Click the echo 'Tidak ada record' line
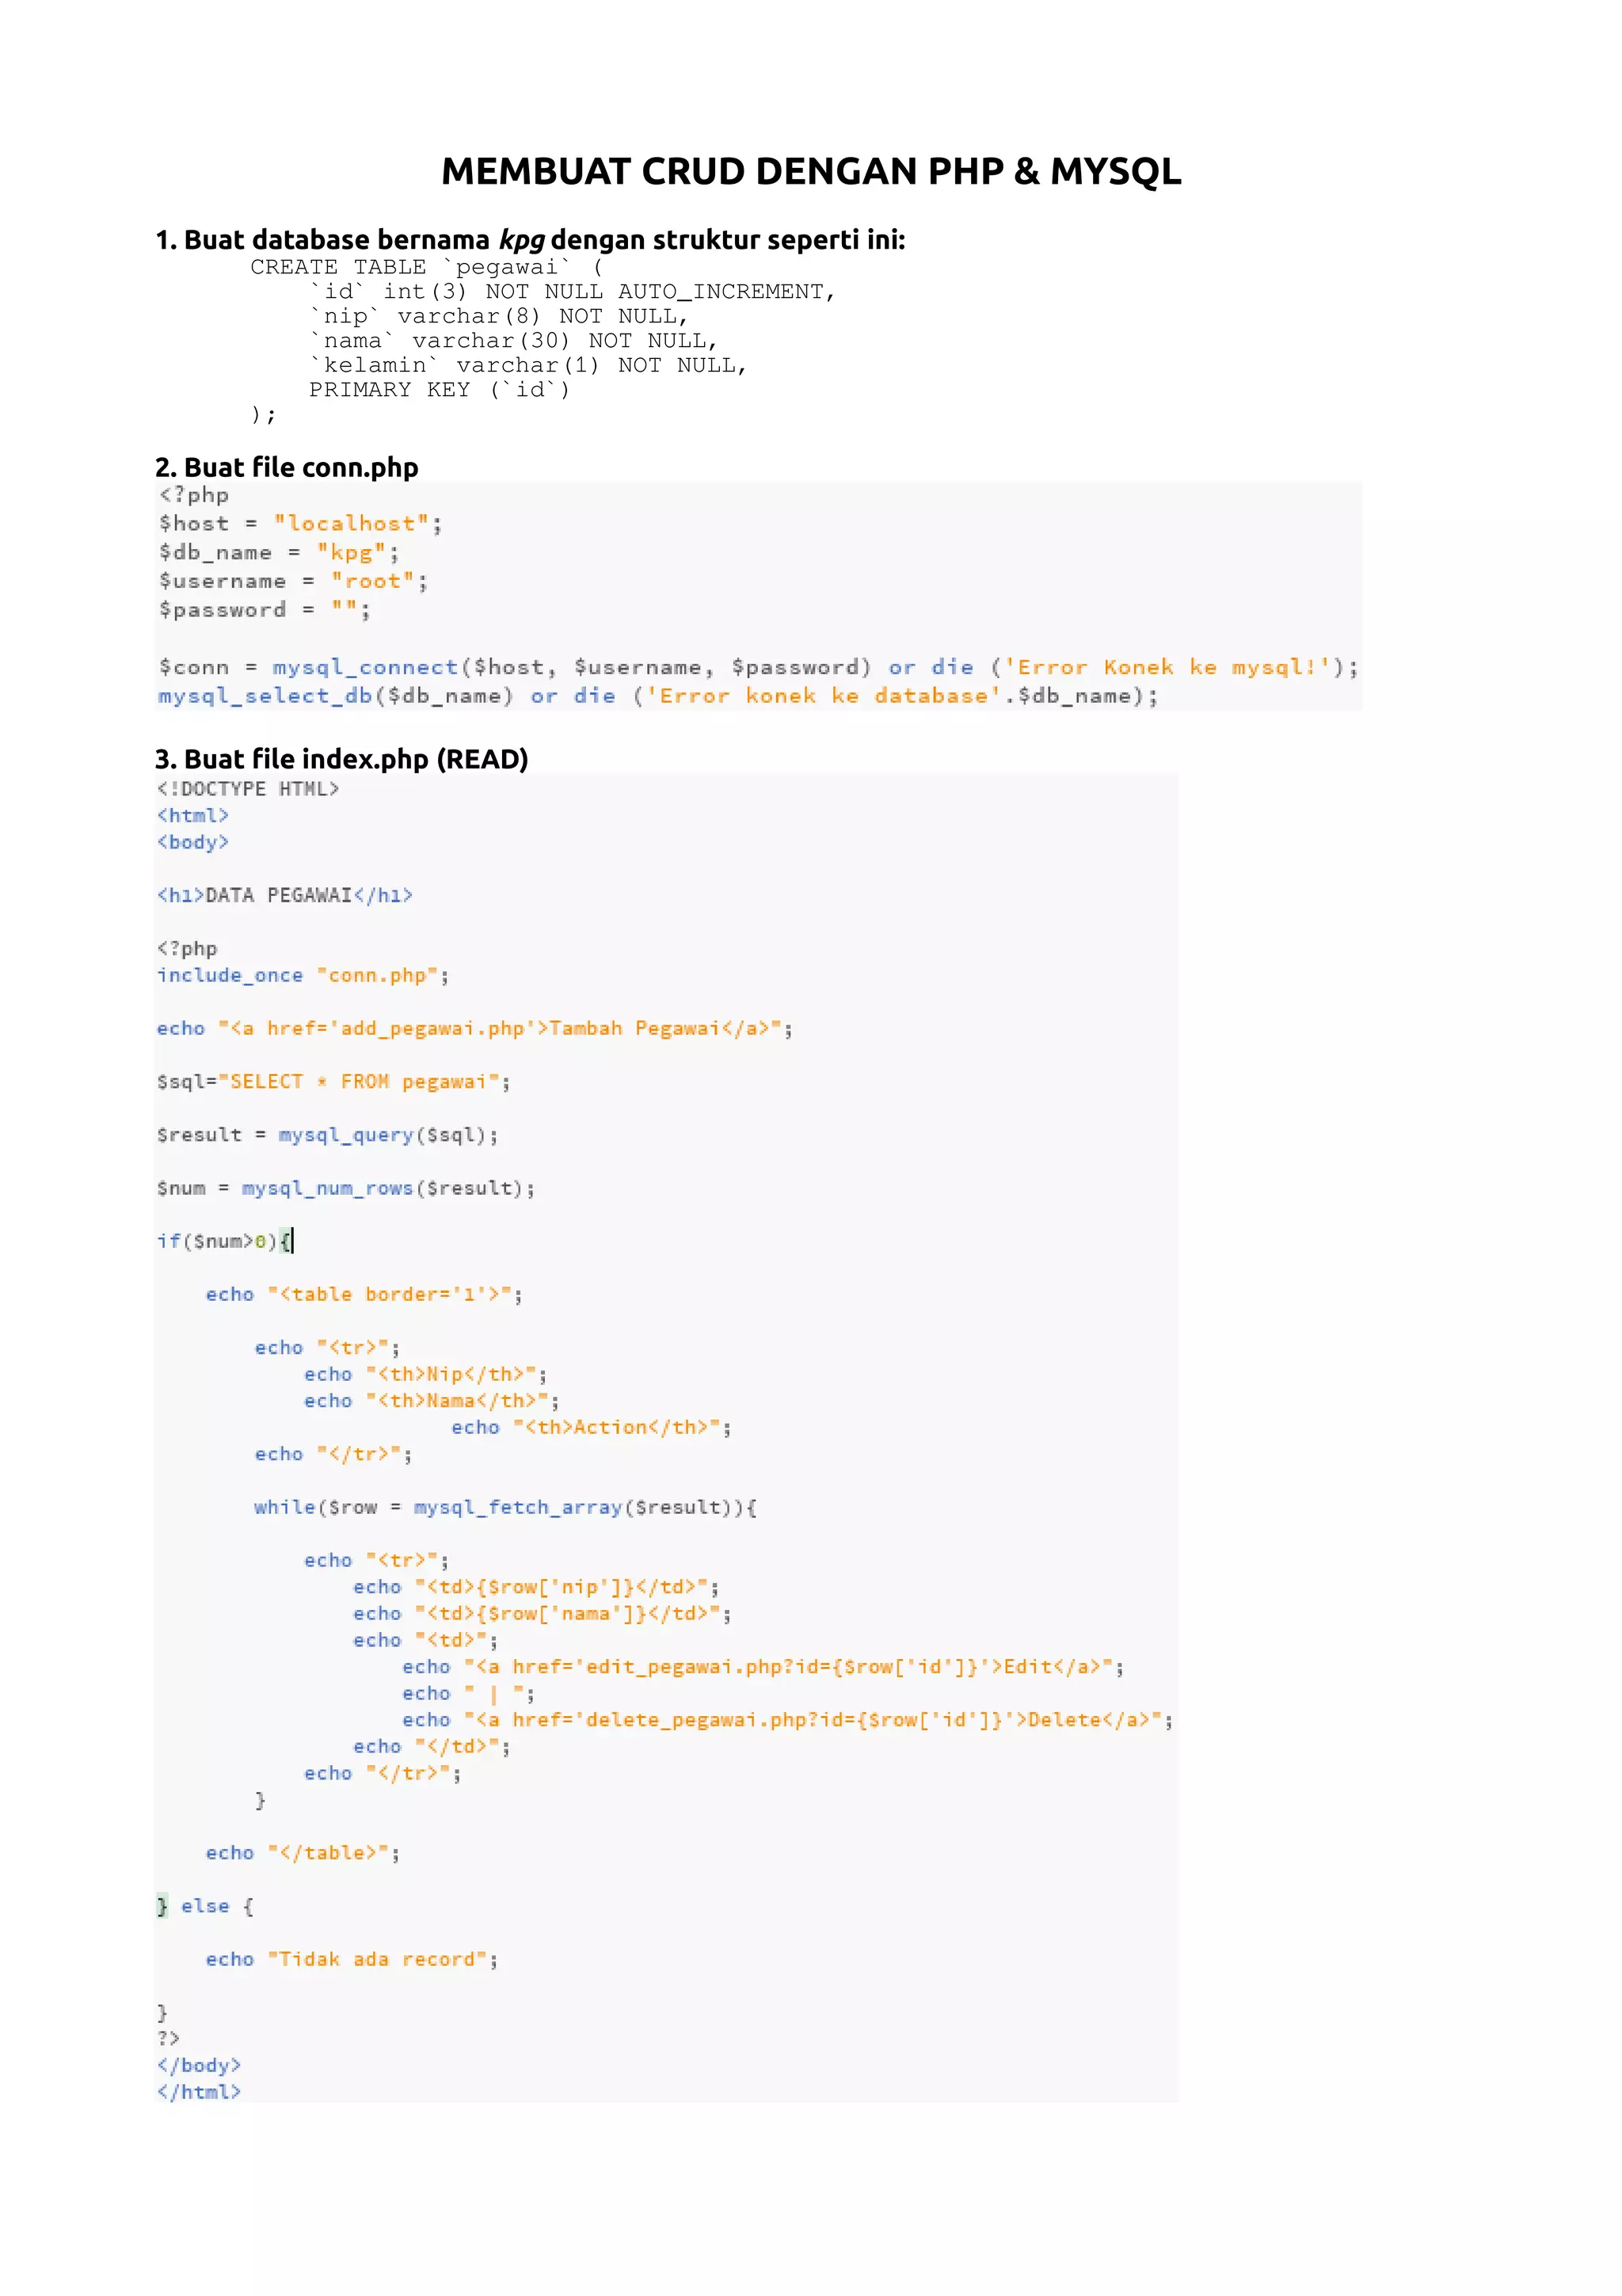Screen dimensions: 1622x2296 [352, 1959]
